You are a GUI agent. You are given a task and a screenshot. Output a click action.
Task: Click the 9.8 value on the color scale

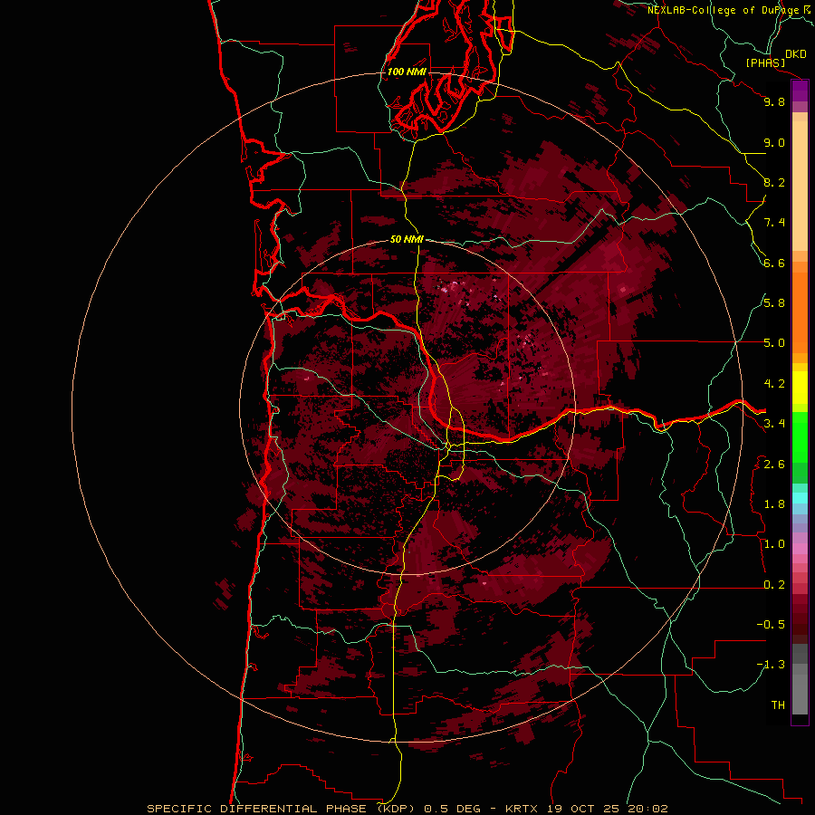(x=774, y=101)
